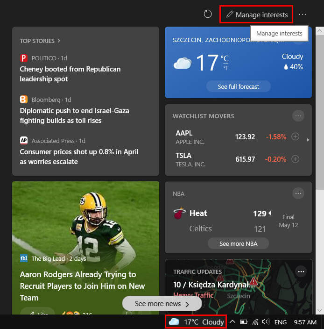
Task: Click Final May 12 game status
Action: 288,221
